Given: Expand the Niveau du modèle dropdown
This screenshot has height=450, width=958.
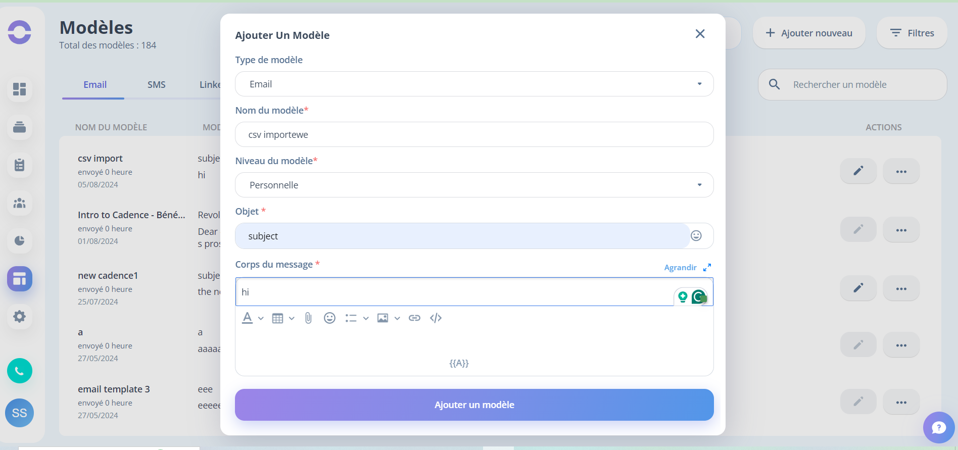Looking at the screenshot, I should pyautogui.click(x=474, y=185).
